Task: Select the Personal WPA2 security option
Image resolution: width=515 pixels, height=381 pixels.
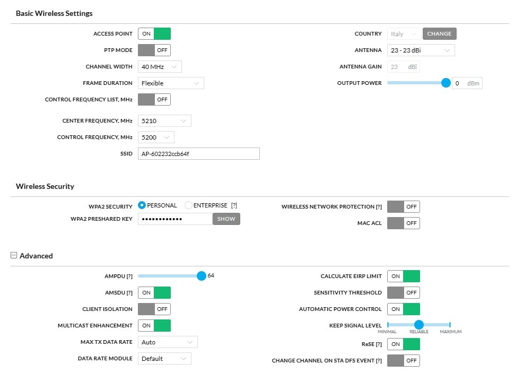Action: (x=142, y=205)
